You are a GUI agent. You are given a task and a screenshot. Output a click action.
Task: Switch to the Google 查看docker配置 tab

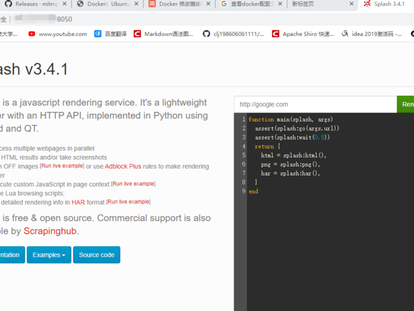pos(251,4)
